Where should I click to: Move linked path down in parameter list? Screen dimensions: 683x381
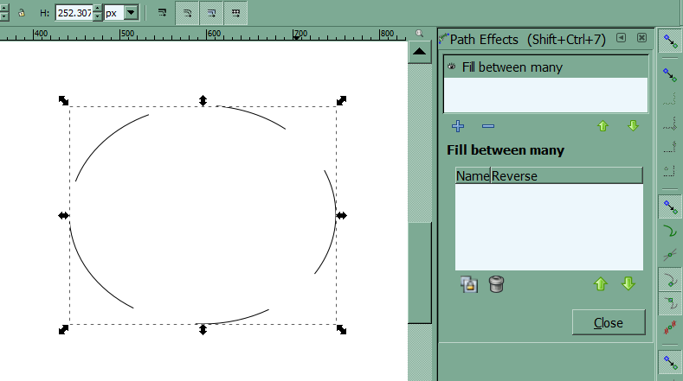click(628, 284)
